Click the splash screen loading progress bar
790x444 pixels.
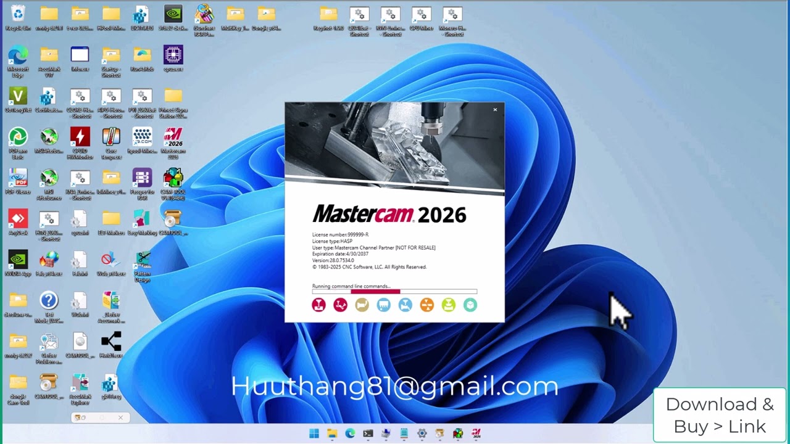coord(394,292)
